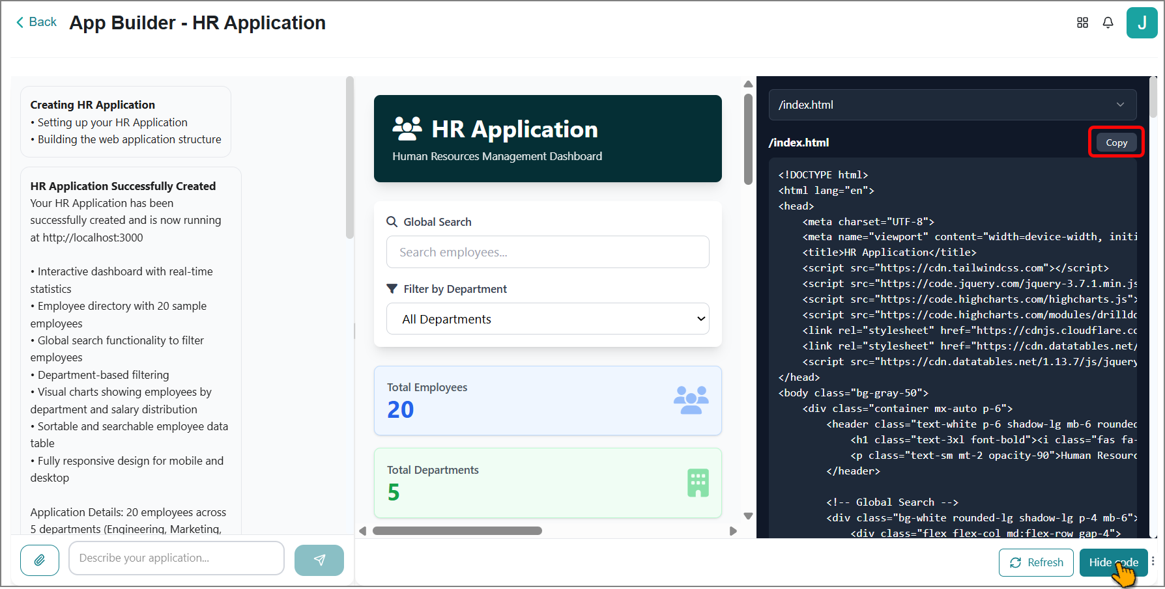
Task: Click the '<!DOCTYPE html>' code line
Action: coord(823,175)
